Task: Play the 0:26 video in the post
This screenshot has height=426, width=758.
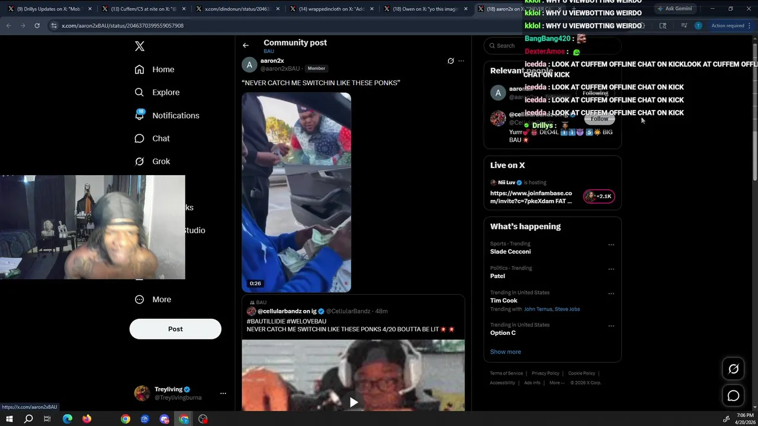Action: [x=296, y=192]
